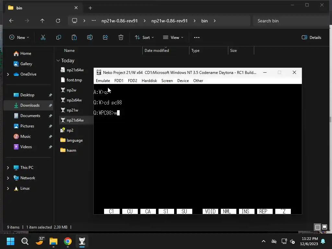Open the Screen menu
The height and width of the screenshot is (249, 332).
coord(167,81)
